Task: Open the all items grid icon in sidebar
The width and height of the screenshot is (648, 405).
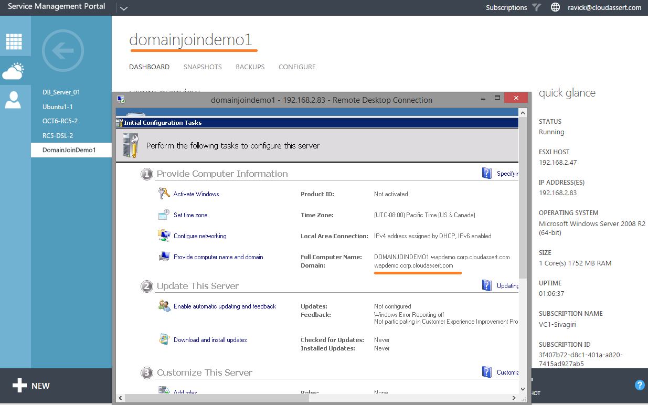Action: (x=14, y=41)
